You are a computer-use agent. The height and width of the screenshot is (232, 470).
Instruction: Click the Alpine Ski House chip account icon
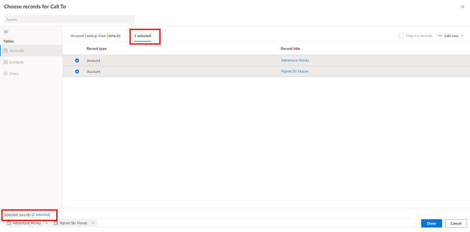56,223
